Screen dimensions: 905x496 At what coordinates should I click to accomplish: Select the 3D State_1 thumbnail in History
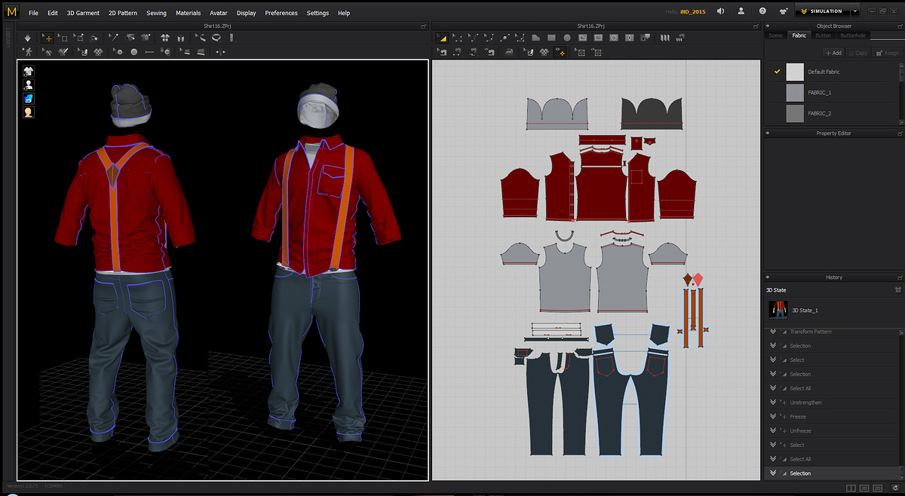[778, 310]
